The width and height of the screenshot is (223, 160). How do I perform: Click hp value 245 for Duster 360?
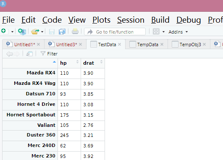click(64, 135)
